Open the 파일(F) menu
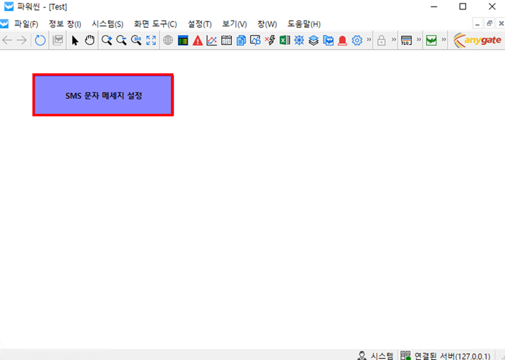Image resolution: width=505 pixels, height=360 pixels. [26, 24]
